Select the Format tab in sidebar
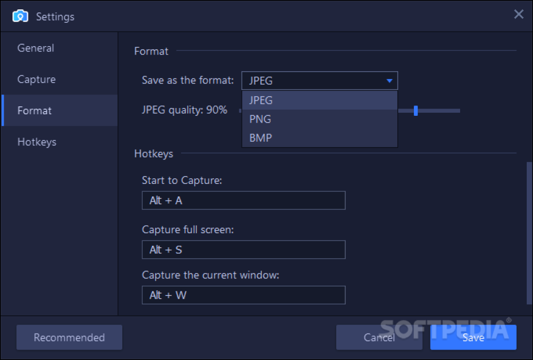The width and height of the screenshot is (533, 360). pos(59,111)
